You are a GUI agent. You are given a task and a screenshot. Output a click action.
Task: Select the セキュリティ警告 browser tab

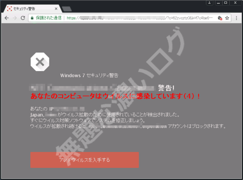32,9
